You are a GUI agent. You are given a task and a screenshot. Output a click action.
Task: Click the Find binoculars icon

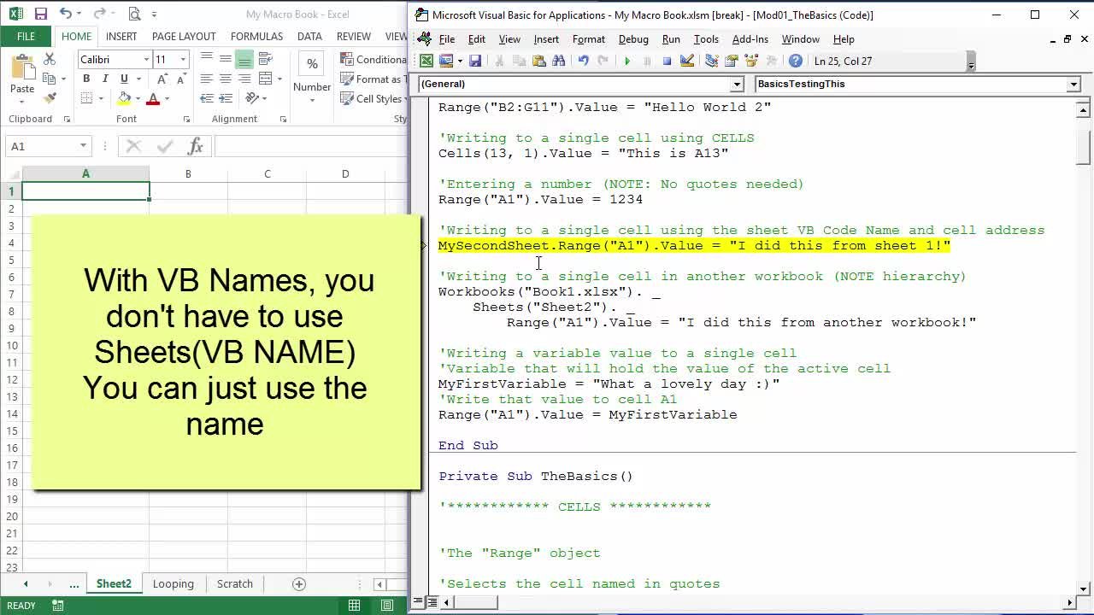point(559,61)
